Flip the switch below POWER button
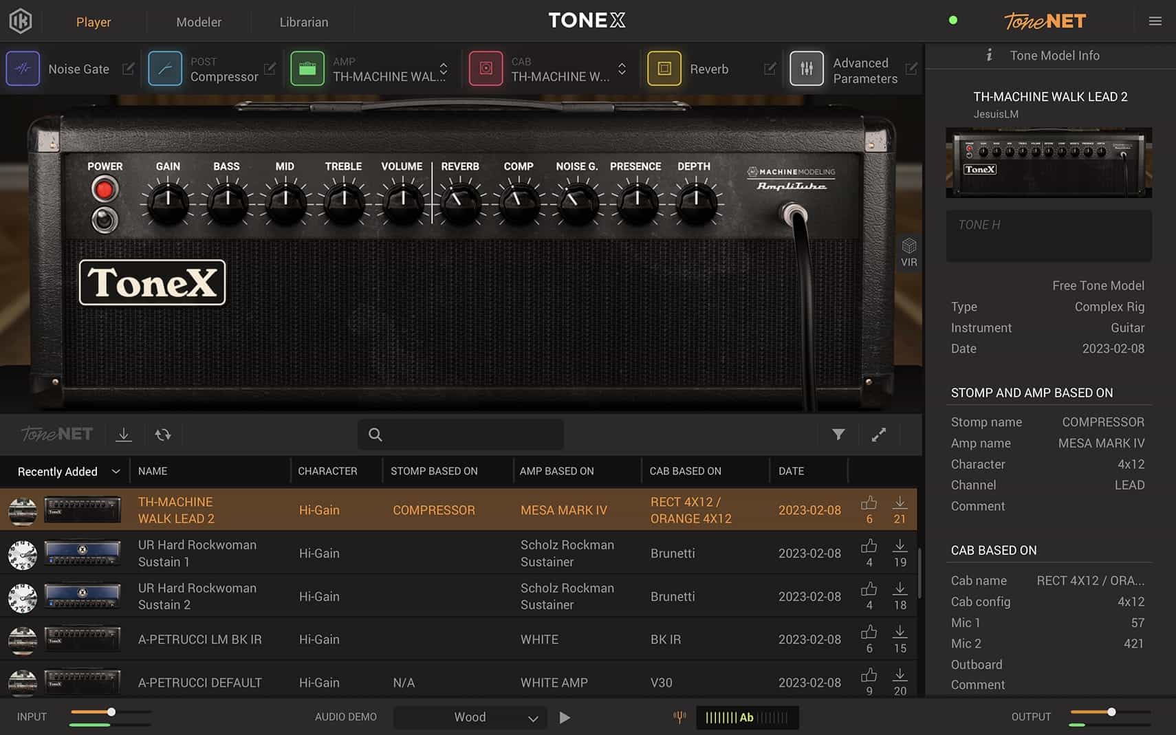Viewport: 1176px width, 735px height. pos(105,220)
